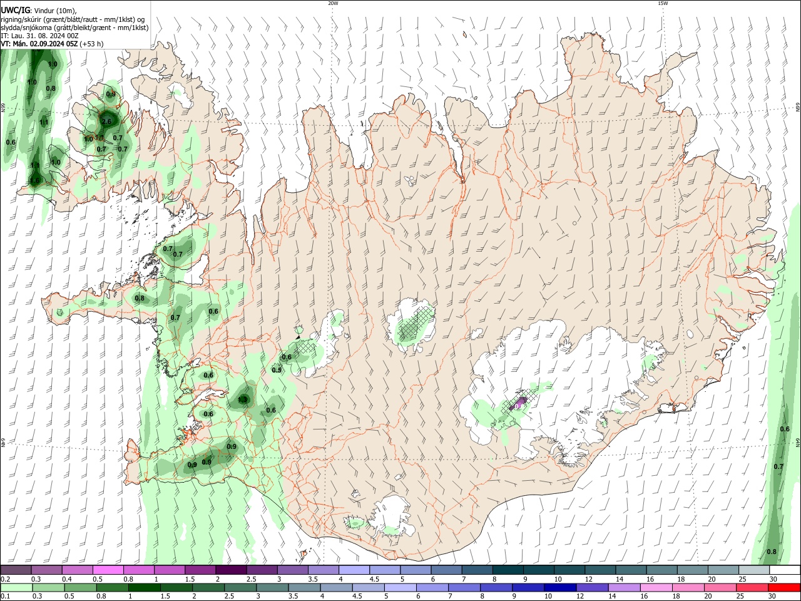The height and width of the screenshot is (601, 801).
Task: Pick the white swatch after 30 in the purple-grey scale
Action: pyautogui.click(x=785, y=570)
